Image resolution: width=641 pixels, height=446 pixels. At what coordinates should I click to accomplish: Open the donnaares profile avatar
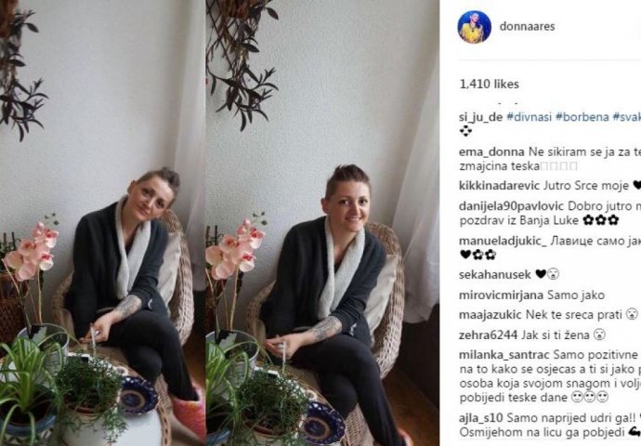click(x=474, y=27)
